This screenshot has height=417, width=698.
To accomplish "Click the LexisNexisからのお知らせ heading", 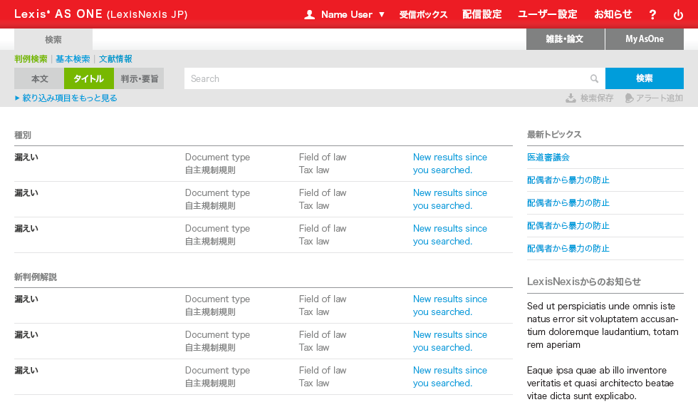I will (584, 282).
